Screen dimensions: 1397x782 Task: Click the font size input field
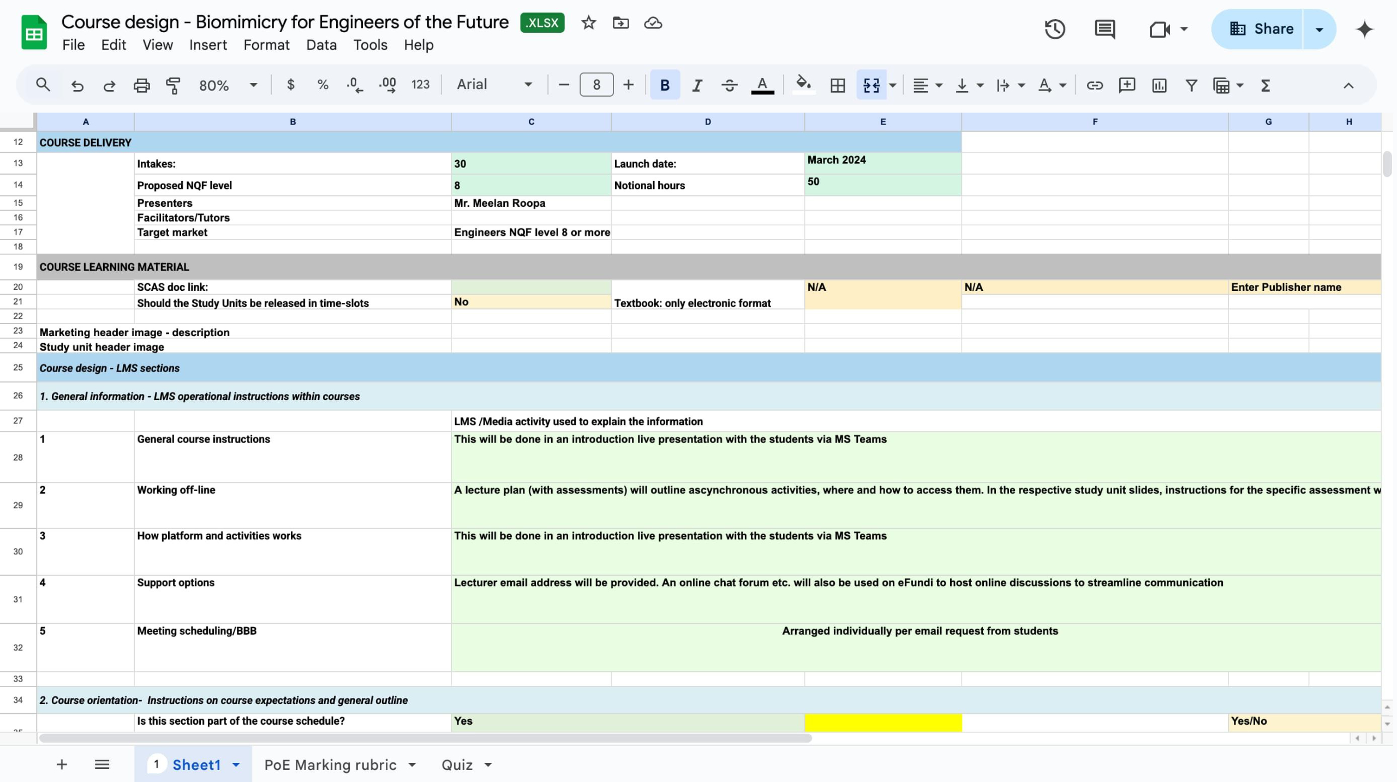596,85
